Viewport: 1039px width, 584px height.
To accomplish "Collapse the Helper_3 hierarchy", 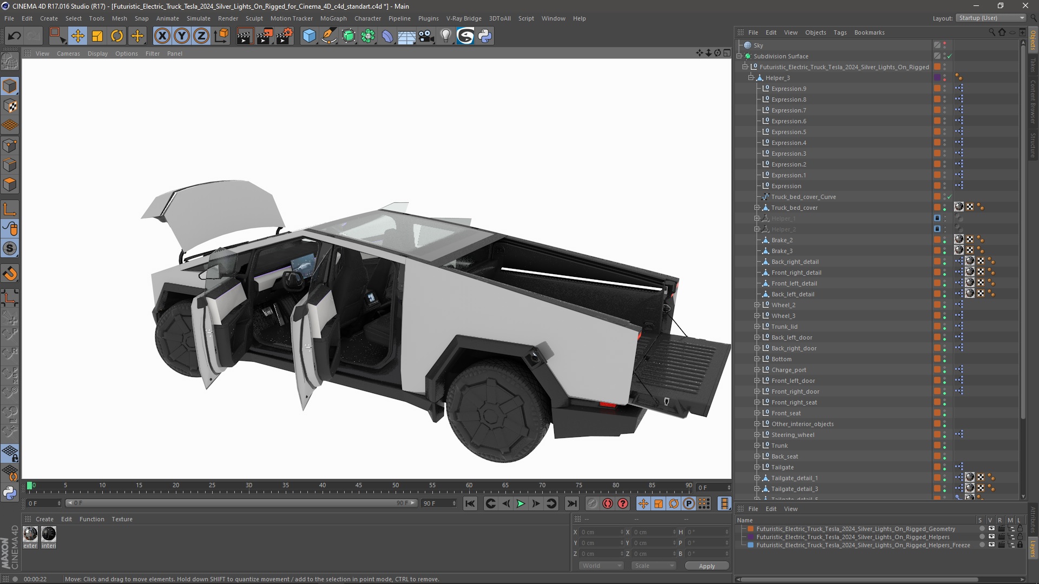I will (x=751, y=78).
